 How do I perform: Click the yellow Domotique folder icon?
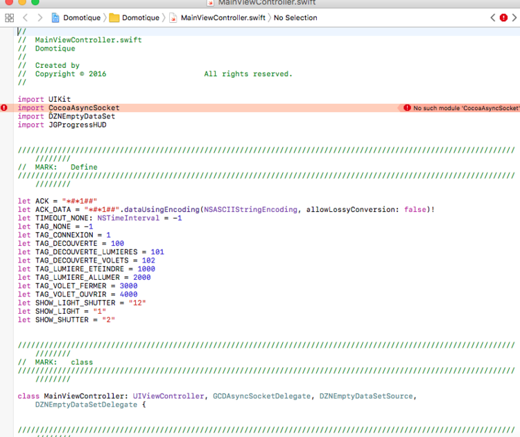pos(114,17)
